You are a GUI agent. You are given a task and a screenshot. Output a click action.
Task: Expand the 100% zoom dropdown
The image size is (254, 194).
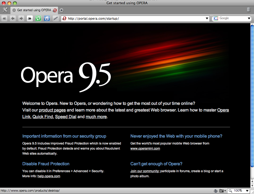click(x=247, y=191)
